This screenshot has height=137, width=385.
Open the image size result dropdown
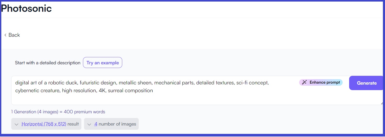coord(46,124)
